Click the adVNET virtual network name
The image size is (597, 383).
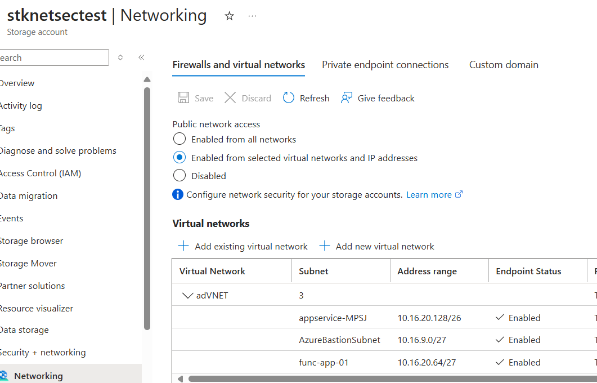212,295
